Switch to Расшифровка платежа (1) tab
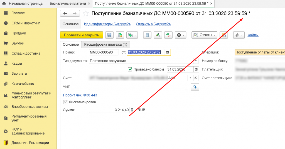This screenshot has height=149, width=285. pos(105,44)
